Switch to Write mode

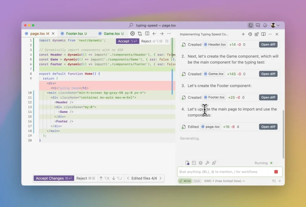(x=185, y=181)
